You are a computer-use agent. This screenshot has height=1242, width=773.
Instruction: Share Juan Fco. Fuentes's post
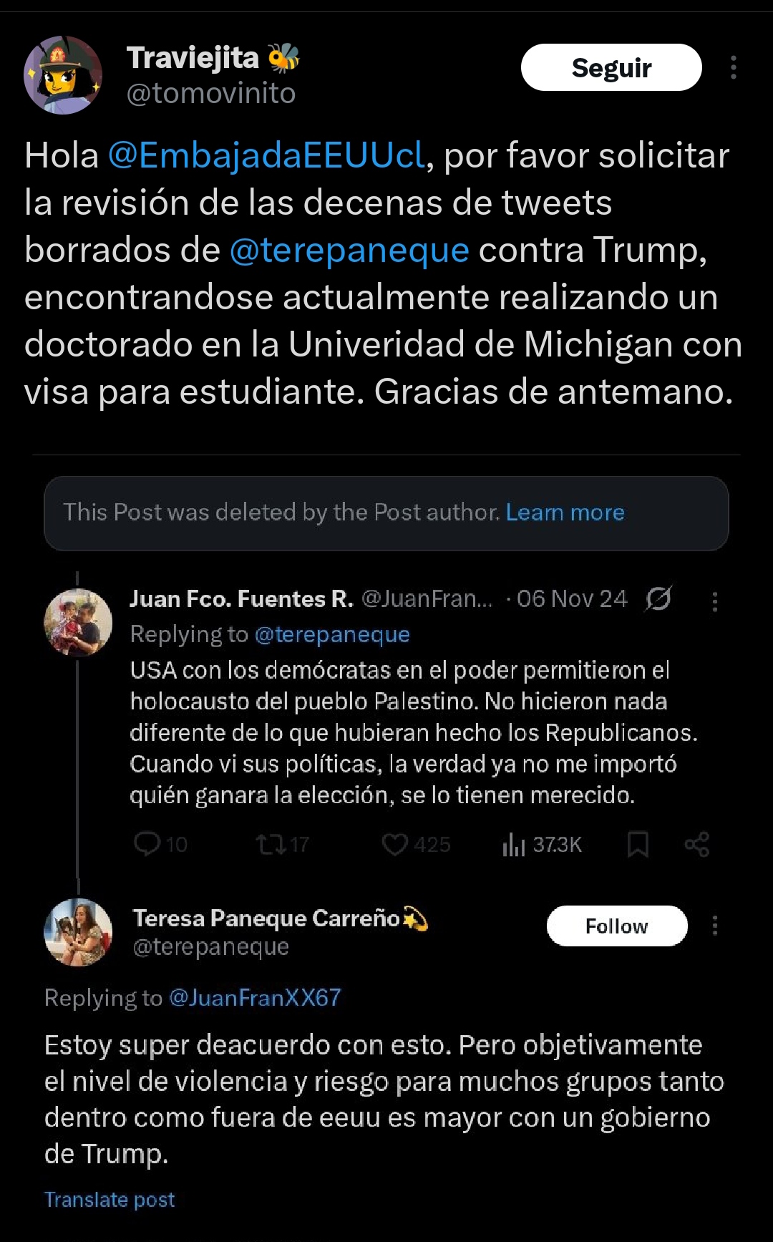pos(696,844)
